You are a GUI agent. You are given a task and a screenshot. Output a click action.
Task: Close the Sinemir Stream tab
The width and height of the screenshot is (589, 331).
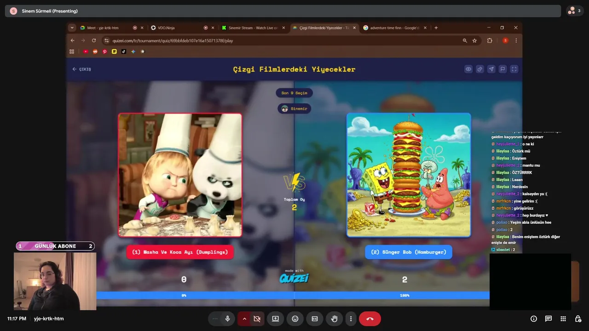pos(284,28)
